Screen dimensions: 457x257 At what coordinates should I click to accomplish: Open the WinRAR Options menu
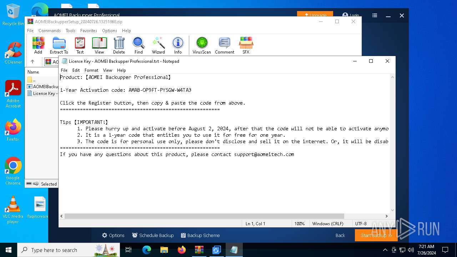pyautogui.click(x=110, y=31)
